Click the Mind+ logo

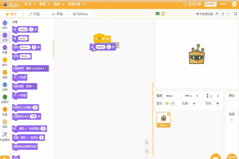pyautogui.click(x=11, y=4)
